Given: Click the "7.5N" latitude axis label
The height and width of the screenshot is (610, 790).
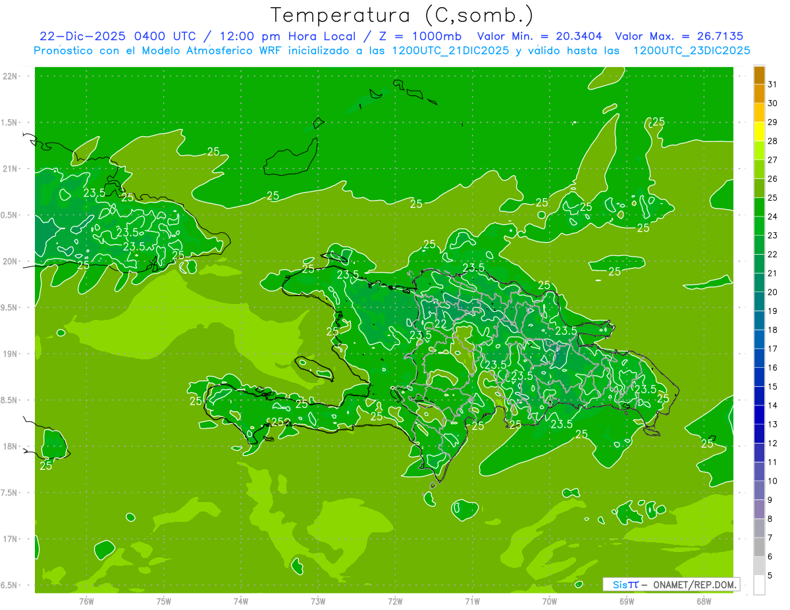Looking at the screenshot, I should tap(10, 493).
